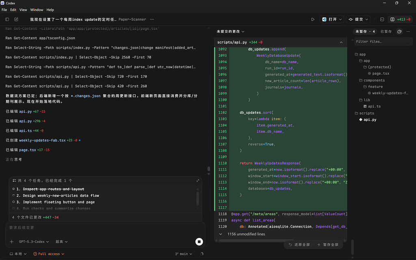Toggle the diff panel +413 -0 button

point(400,19)
